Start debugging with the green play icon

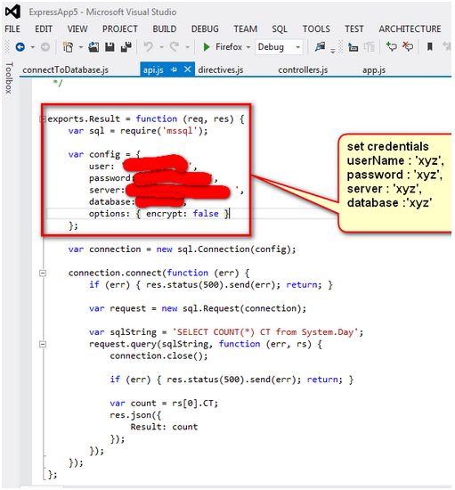pyautogui.click(x=206, y=47)
